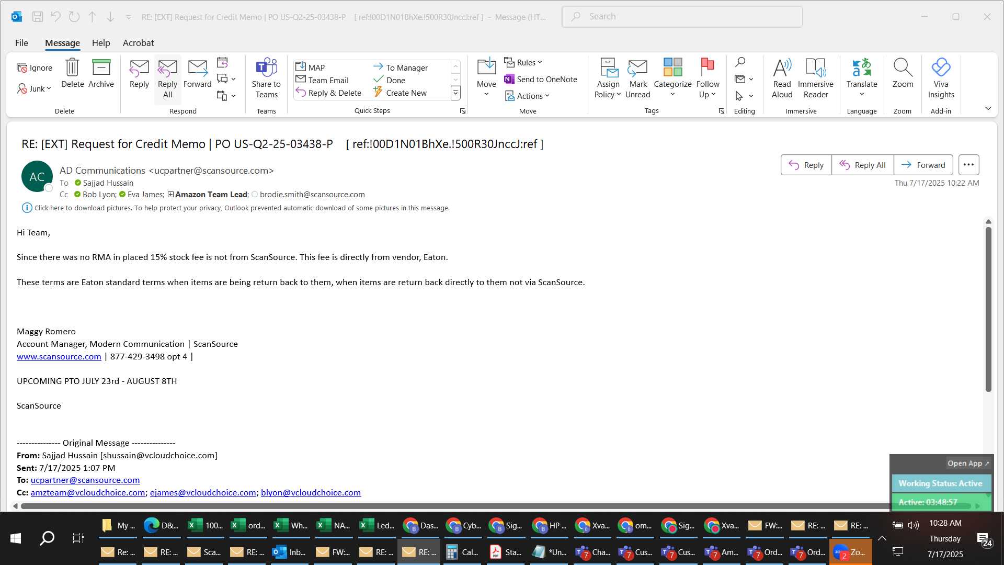Click the Reply with Meeting icon
1004x565 pixels.
click(222, 63)
